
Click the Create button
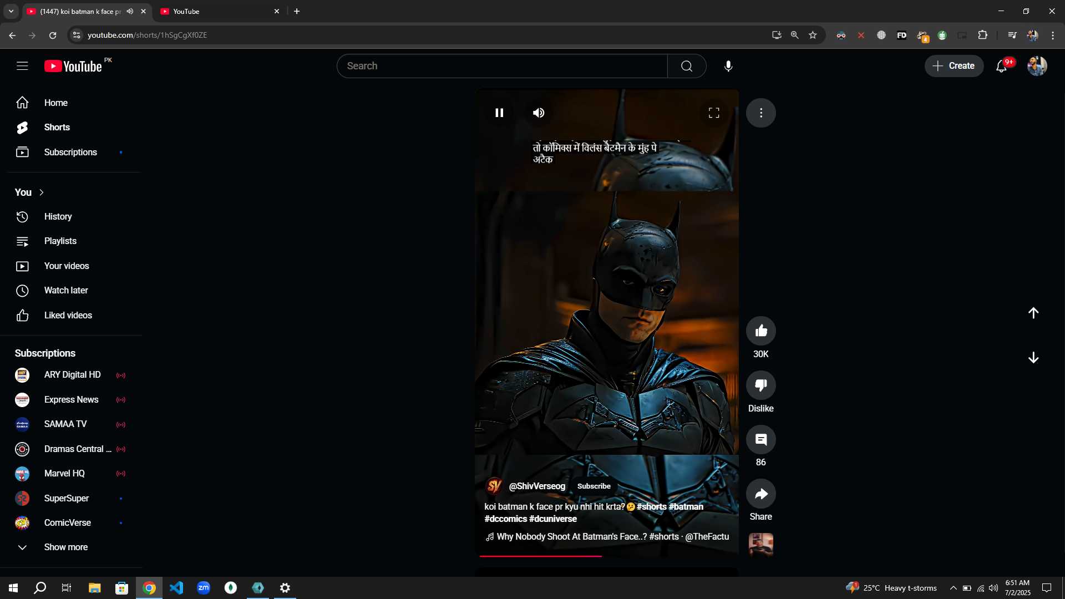[954, 66]
